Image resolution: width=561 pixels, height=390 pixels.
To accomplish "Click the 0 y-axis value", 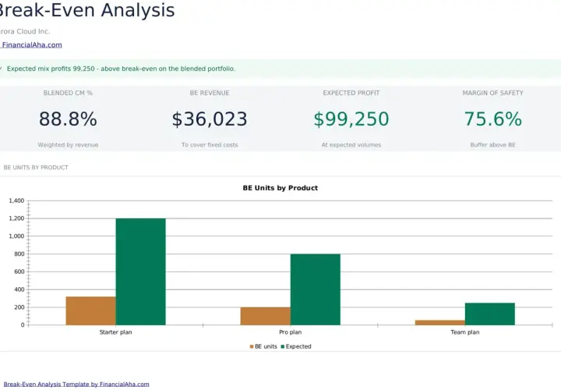I will point(23,325).
